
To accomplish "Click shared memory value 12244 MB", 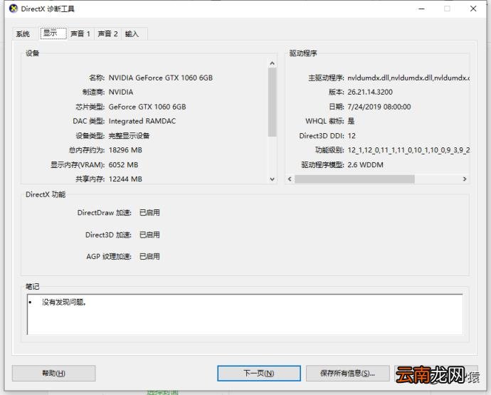I will (x=125, y=179).
